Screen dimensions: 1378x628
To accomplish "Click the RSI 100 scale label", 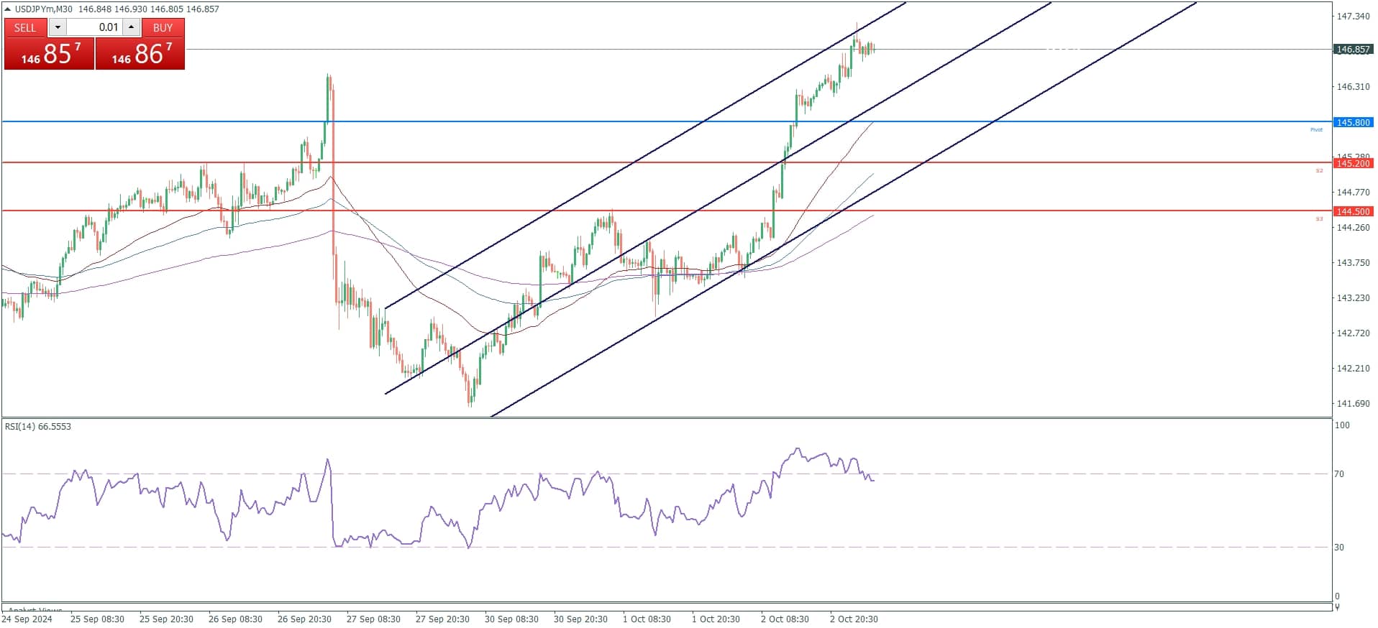I will 1342,425.
